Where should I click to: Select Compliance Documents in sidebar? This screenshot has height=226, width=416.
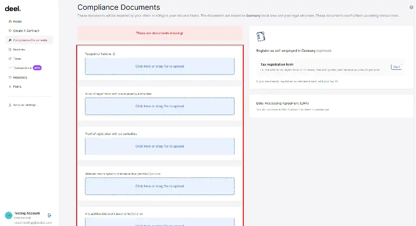[x=29, y=40]
